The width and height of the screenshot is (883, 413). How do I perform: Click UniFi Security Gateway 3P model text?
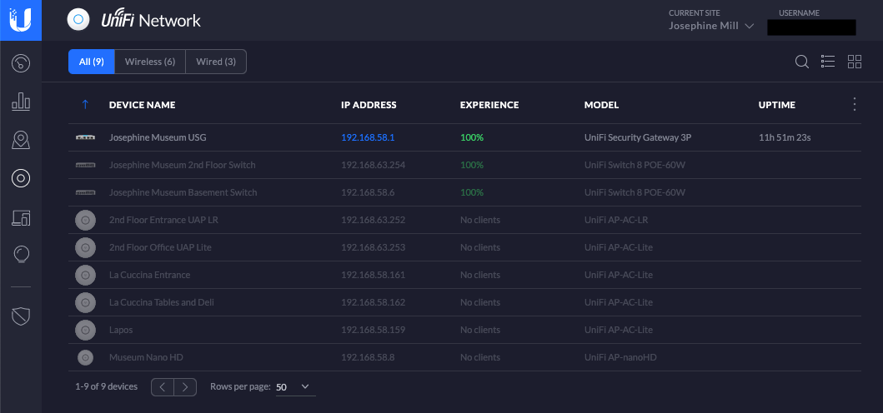point(638,137)
